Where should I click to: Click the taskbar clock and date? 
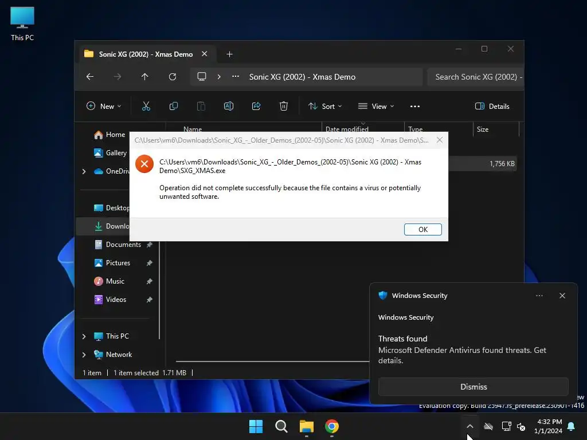pyautogui.click(x=549, y=426)
